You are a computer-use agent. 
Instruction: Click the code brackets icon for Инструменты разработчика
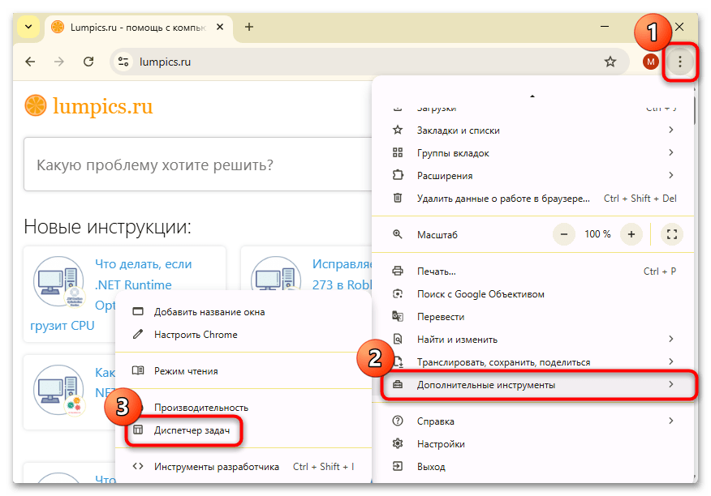pyautogui.click(x=138, y=466)
